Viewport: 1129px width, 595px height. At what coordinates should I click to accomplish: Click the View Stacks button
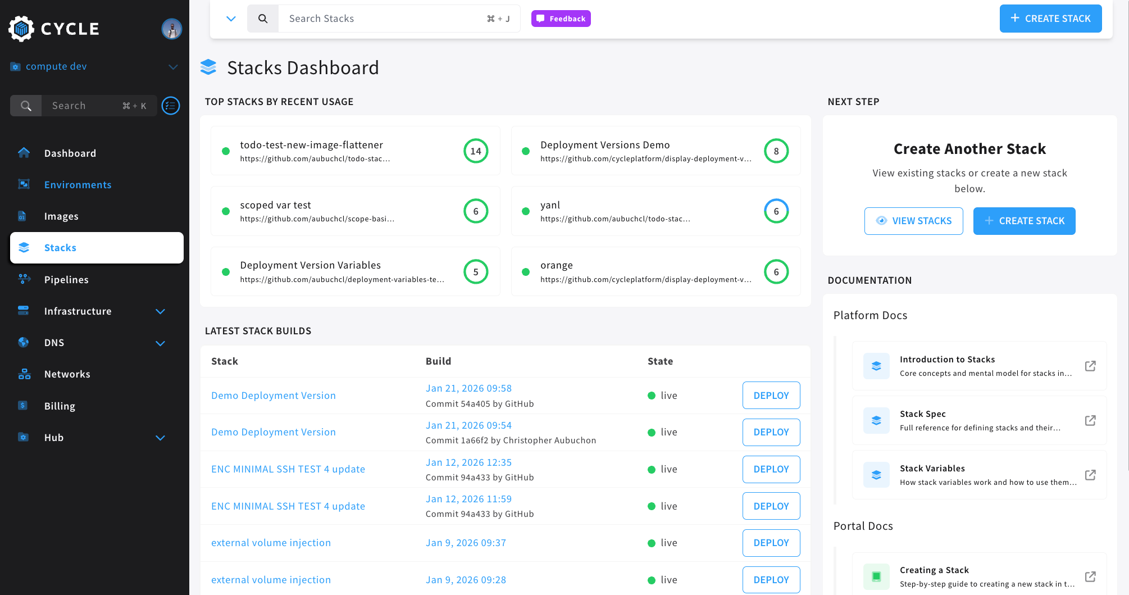(x=913, y=221)
